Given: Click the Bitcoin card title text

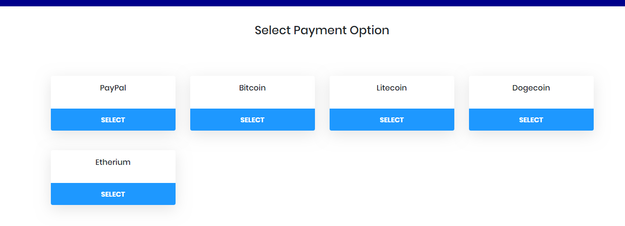Looking at the screenshot, I should pos(252,88).
